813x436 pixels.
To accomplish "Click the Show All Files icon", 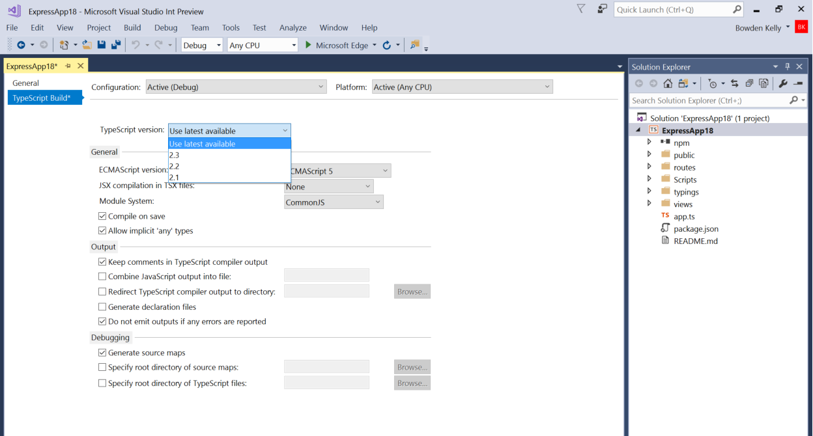I will [x=763, y=83].
